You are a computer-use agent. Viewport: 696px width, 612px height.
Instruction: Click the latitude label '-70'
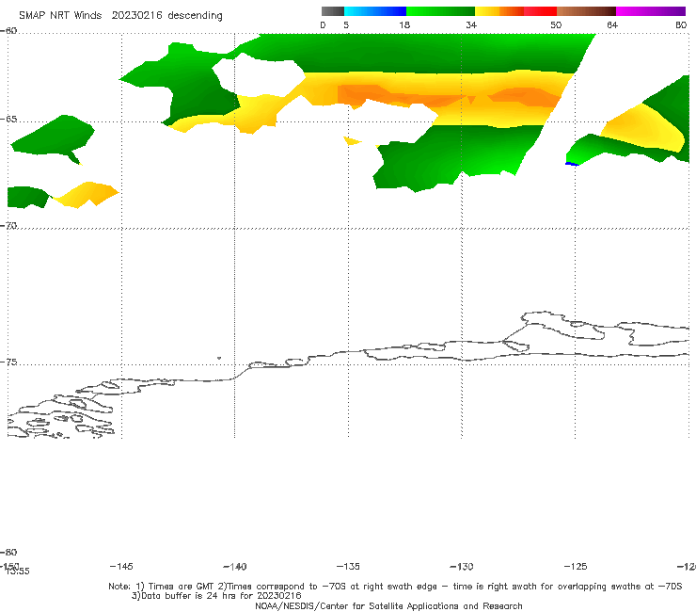[x=8, y=225]
